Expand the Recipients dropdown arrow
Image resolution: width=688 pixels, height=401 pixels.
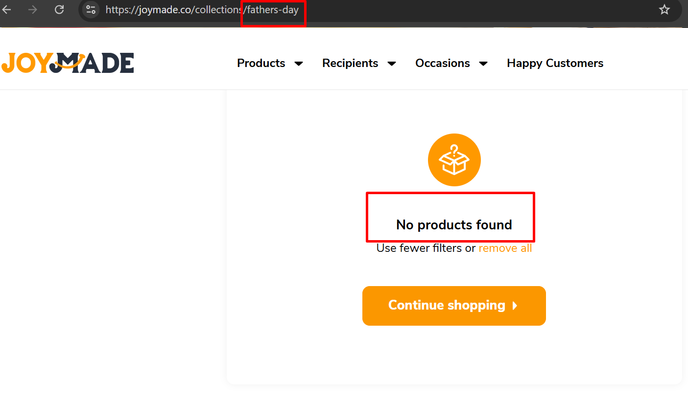(x=392, y=64)
